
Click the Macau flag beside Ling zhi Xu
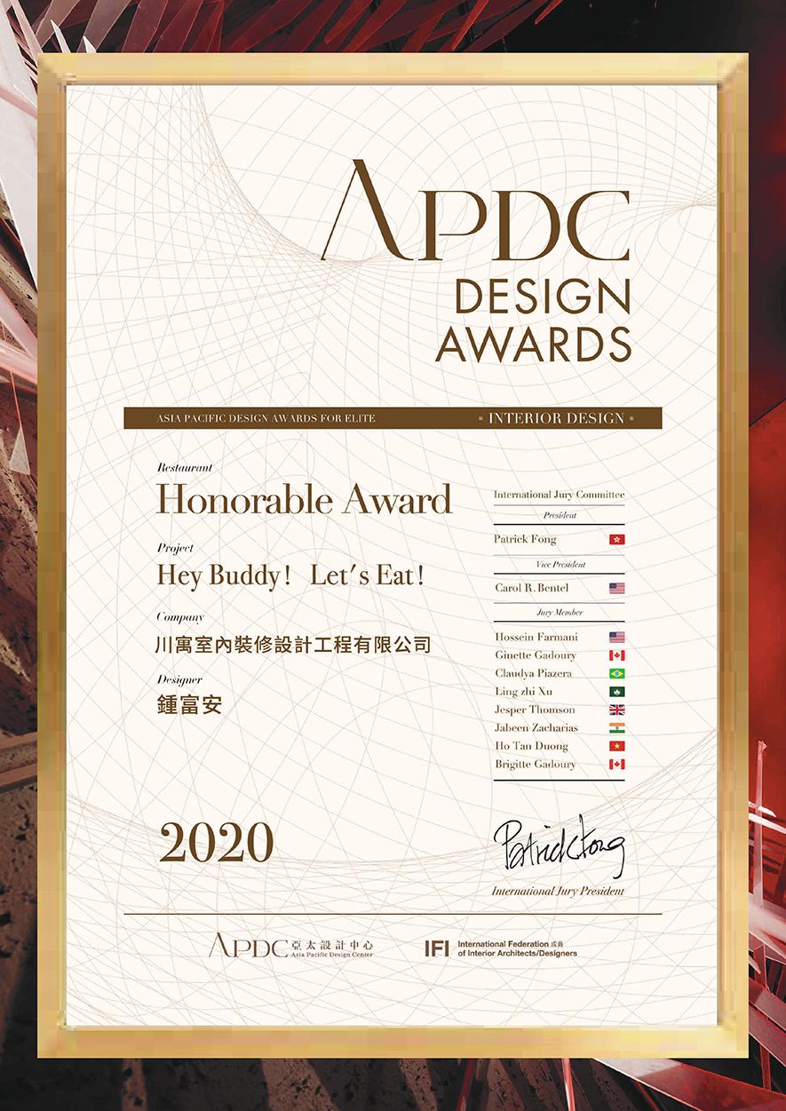pos(617,692)
